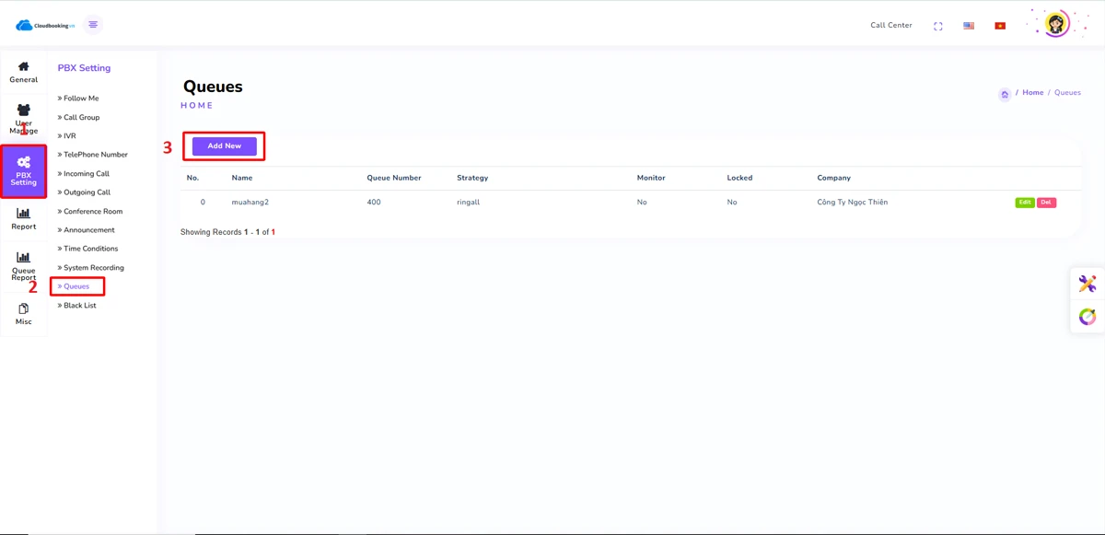Viewport: 1105px width, 535px height.
Task: Edit the muahang2 queue
Action: pyautogui.click(x=1024, y=203)
